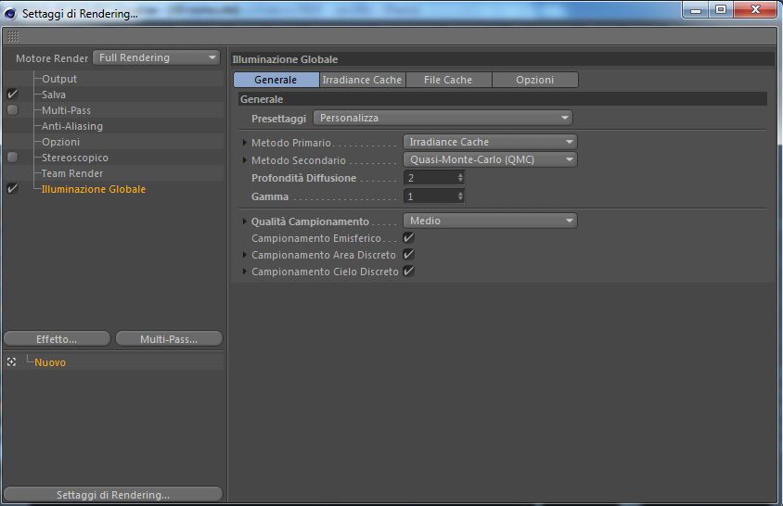Uncheck Campionamento Area Discreto

coord(408,255)
